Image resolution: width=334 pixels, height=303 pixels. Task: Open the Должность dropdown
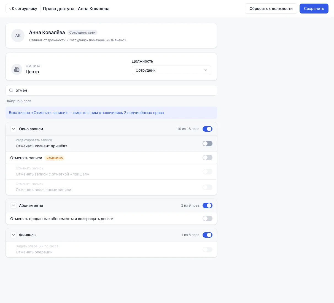pyautogui.click(x=171, y=70)
